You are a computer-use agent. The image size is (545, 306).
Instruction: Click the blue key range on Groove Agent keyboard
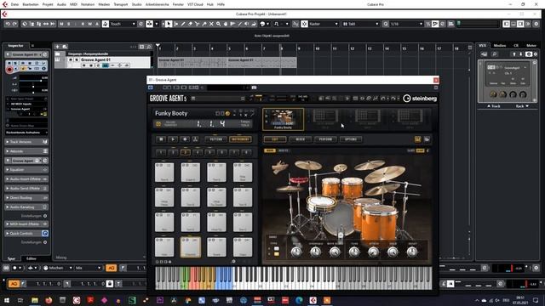tap(224, 278)
